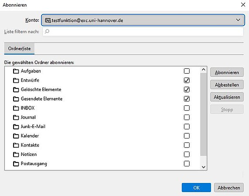This screenshot has height=196, width=249.
Task: Uncheck the Entwürfe subscription checkbox
Action: 187,80
